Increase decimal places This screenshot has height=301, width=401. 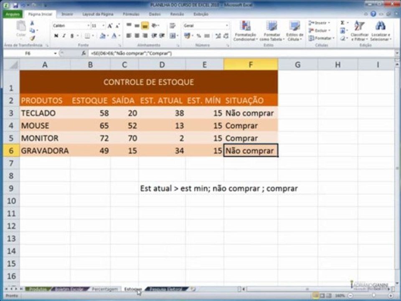click(218, 36)
